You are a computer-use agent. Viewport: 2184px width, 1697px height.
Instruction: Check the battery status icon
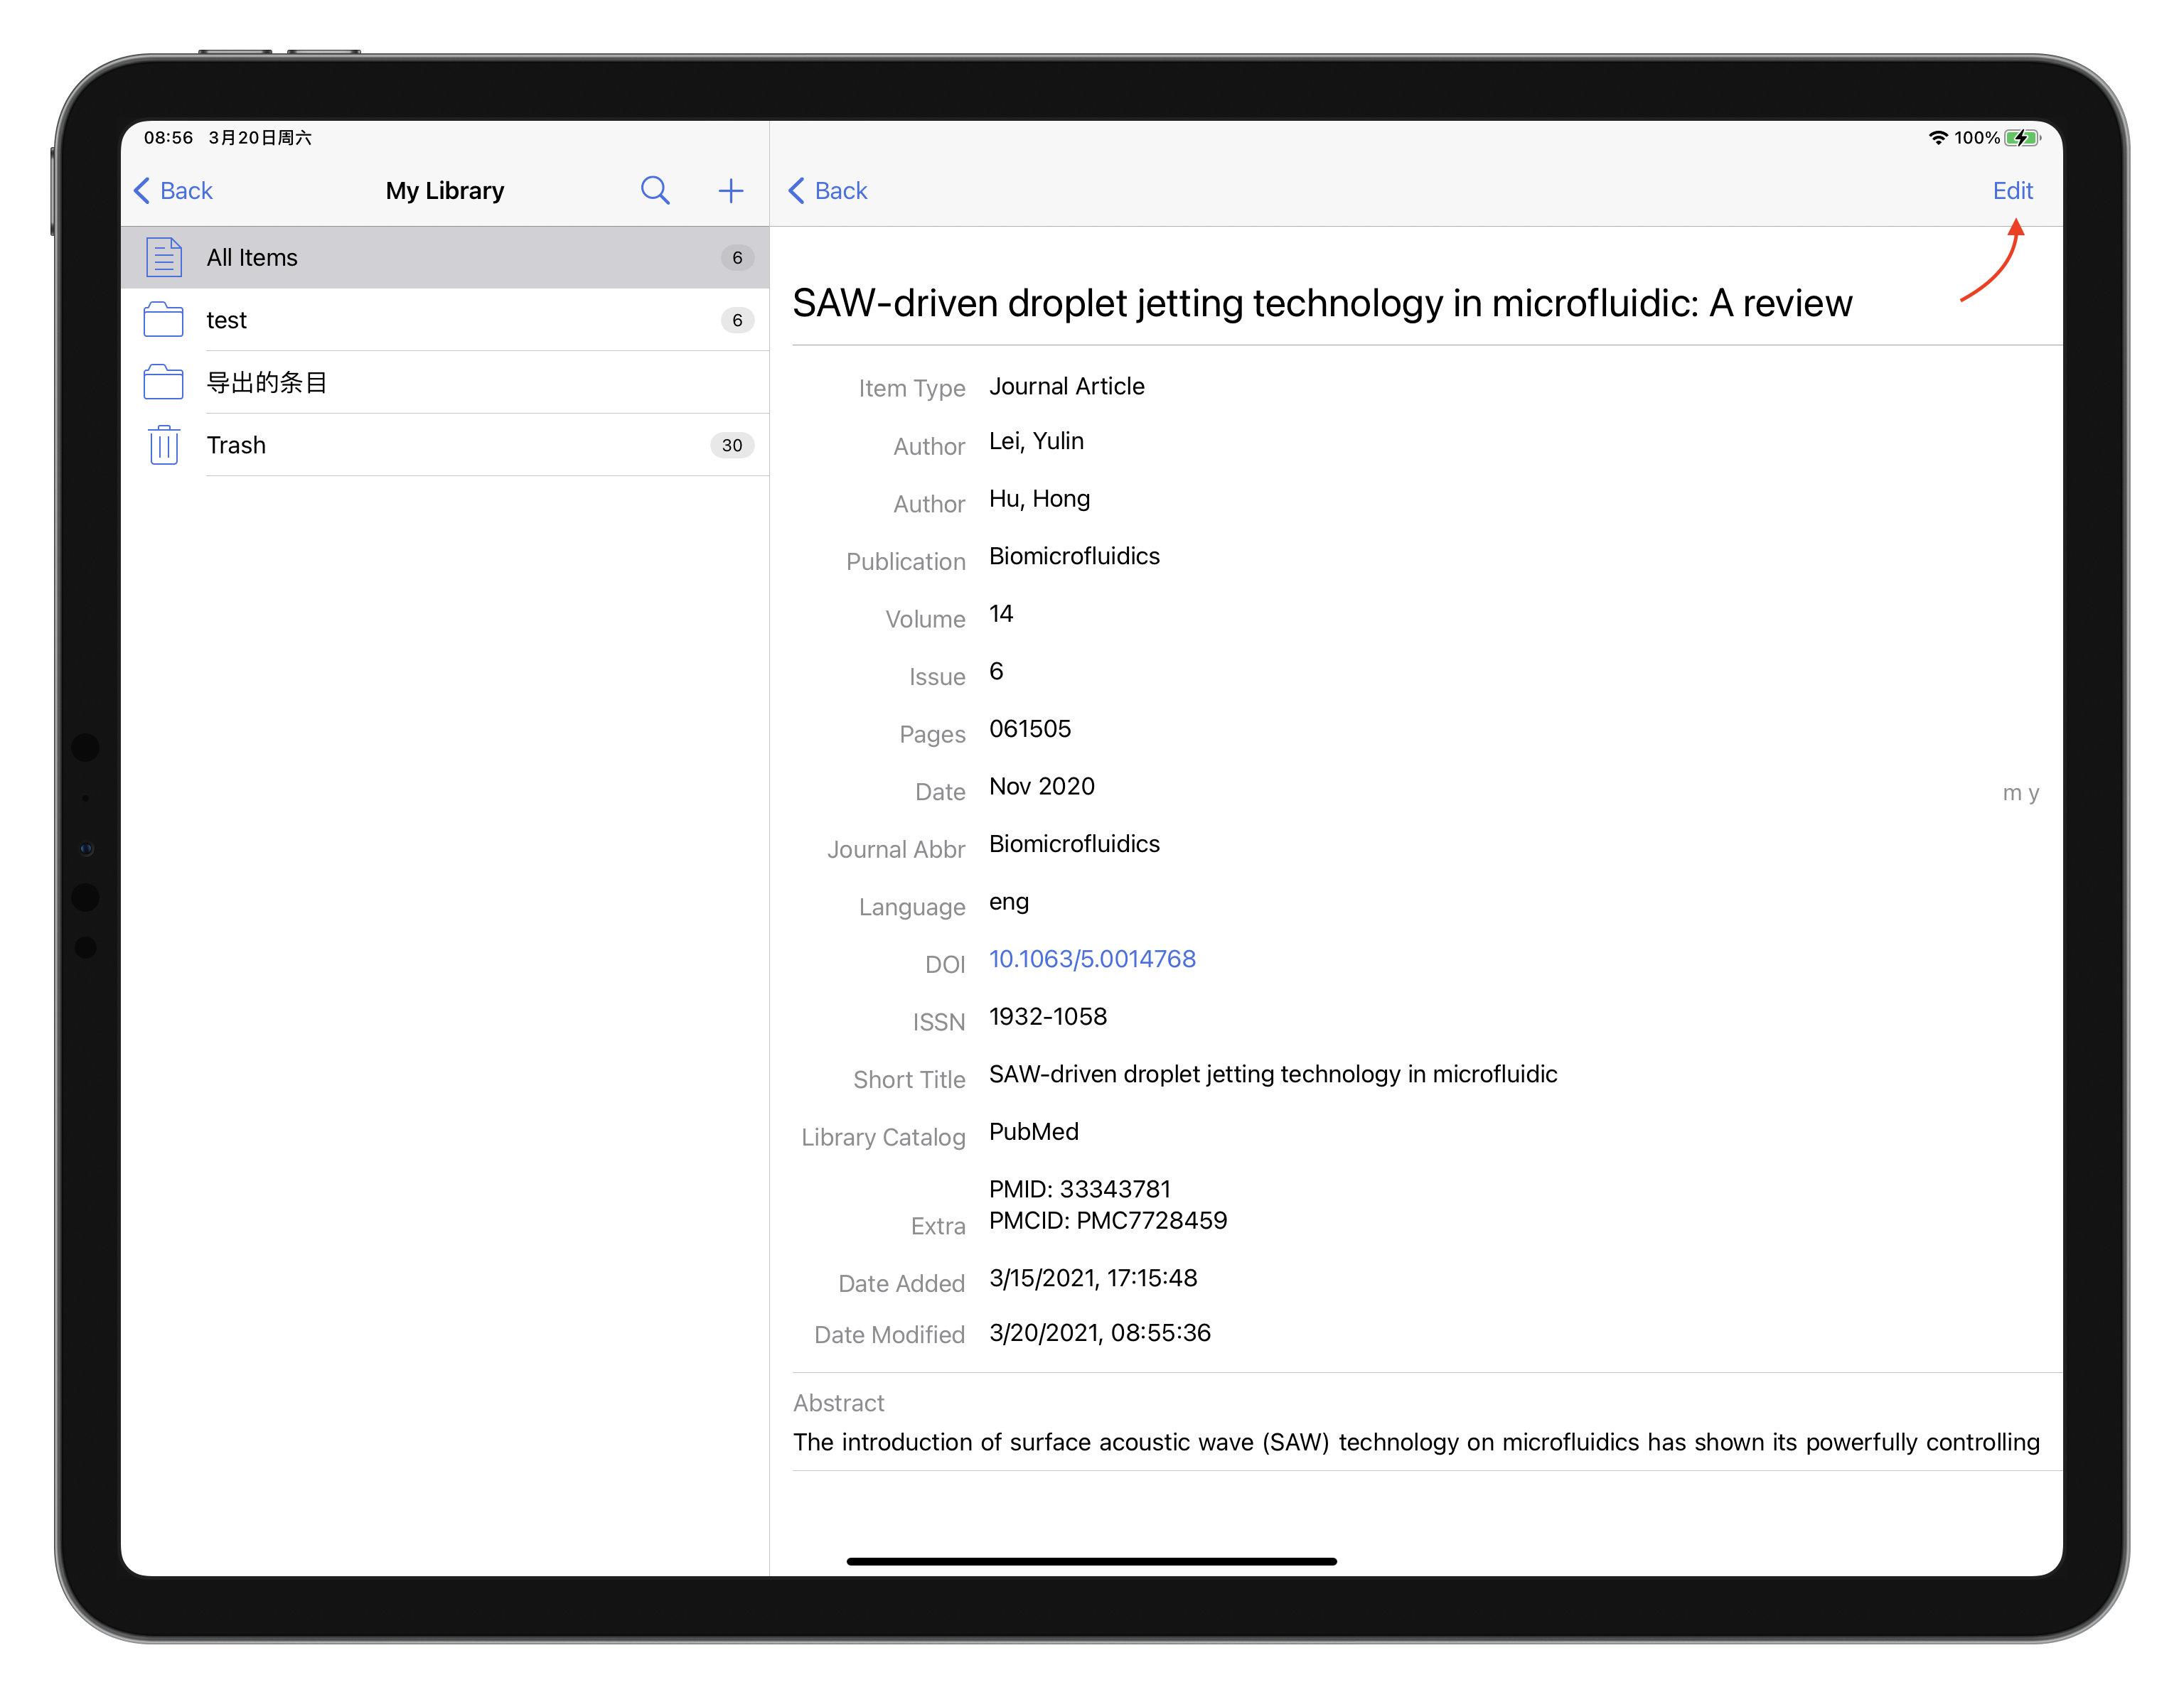pyautogui.click(x=2022, y=138)
